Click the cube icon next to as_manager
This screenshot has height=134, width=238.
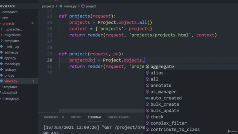coord(147,92)
